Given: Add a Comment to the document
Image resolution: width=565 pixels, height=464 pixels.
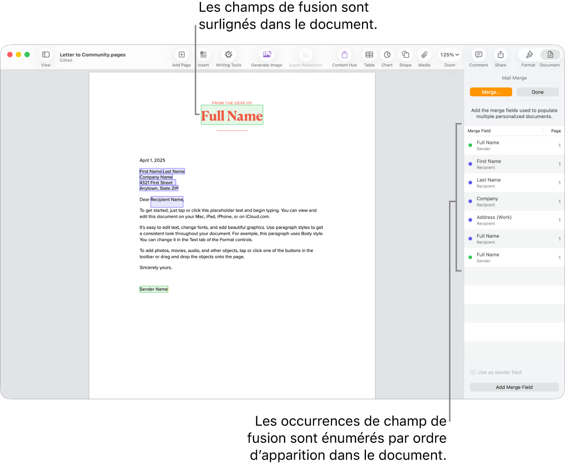Looking at the screenshot, I should pyautogui.click(x=478, y=54).
